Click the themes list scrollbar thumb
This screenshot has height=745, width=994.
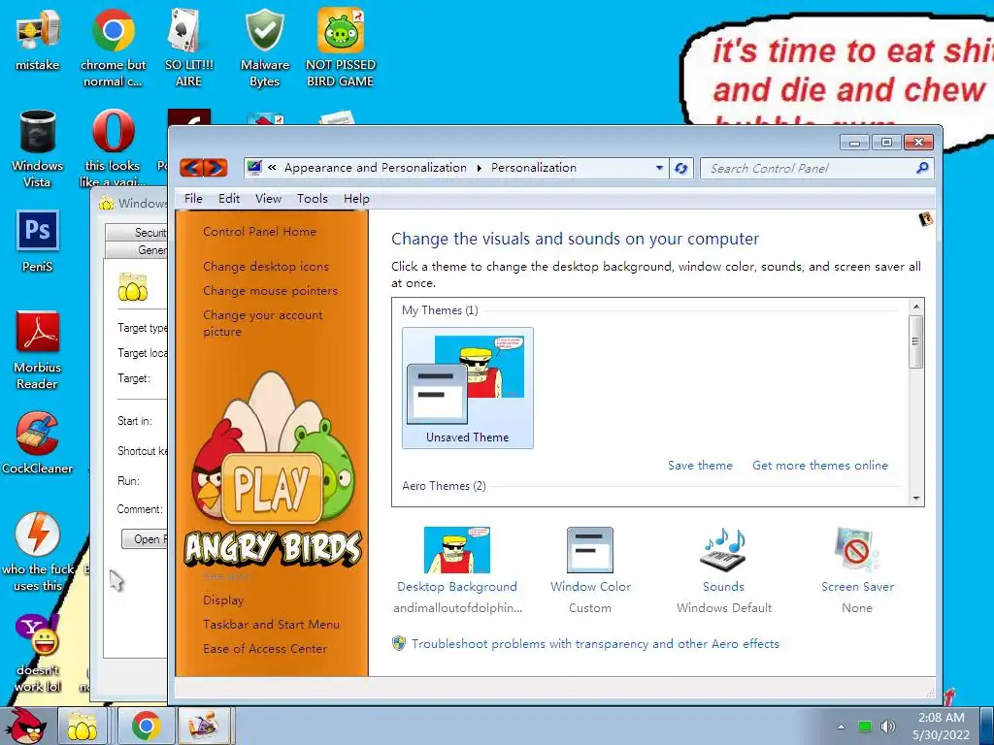[916, 341]
